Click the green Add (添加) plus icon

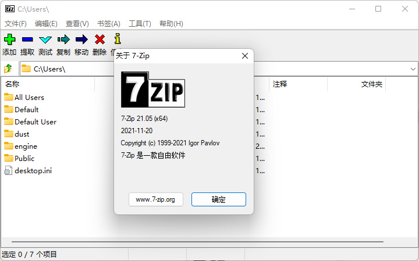click(10, 40)
